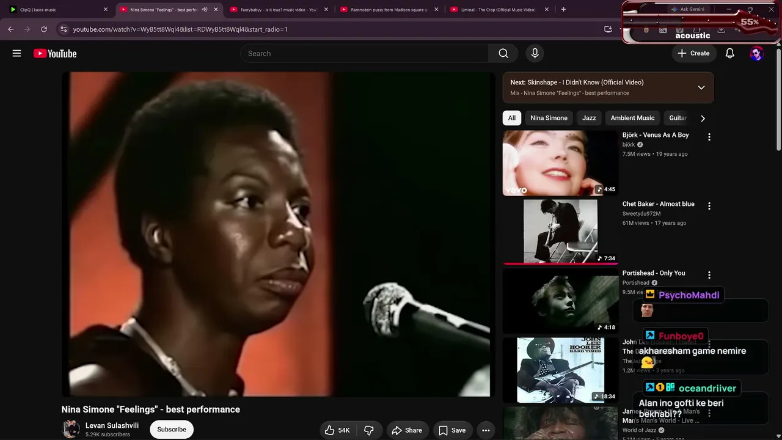Close the Faerybabyy tab

click(x=326, y=9)
